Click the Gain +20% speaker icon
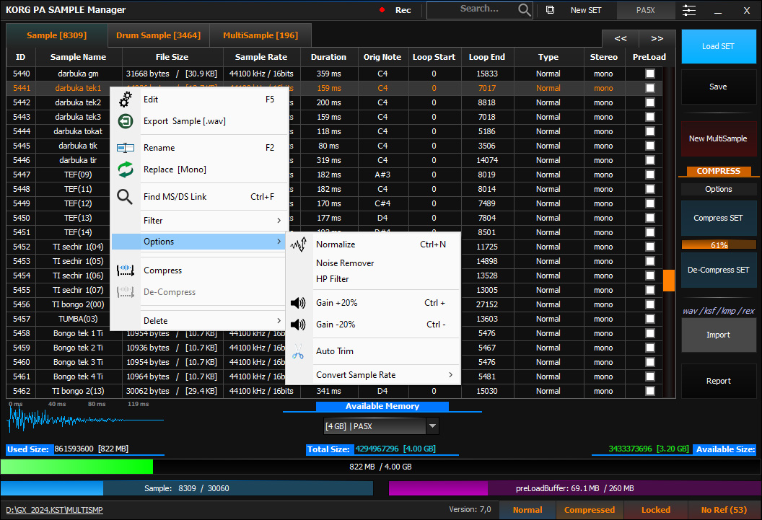The height and width of the screenshot is (520, 762). pyautogui.click(x=298, y=303)
